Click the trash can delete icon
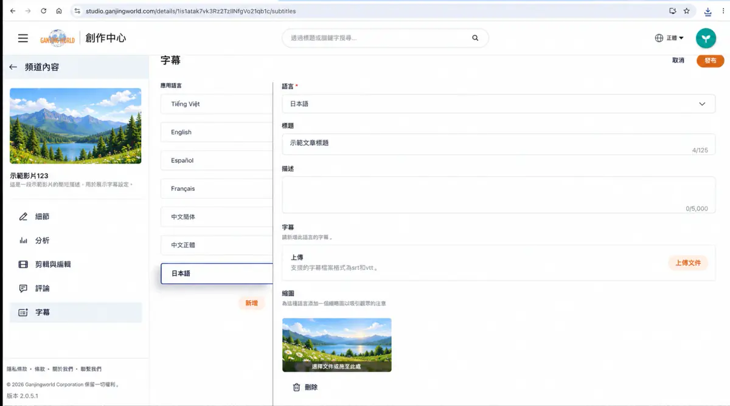Image resolution: width=730 pixels, height=406 pixels. point(296,387)
